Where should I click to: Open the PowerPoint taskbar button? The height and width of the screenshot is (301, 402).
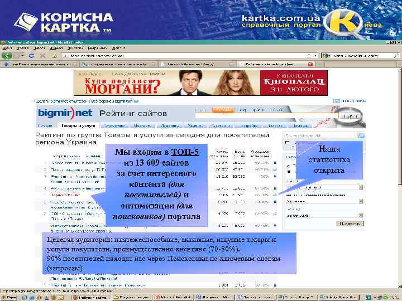(174, 298)
